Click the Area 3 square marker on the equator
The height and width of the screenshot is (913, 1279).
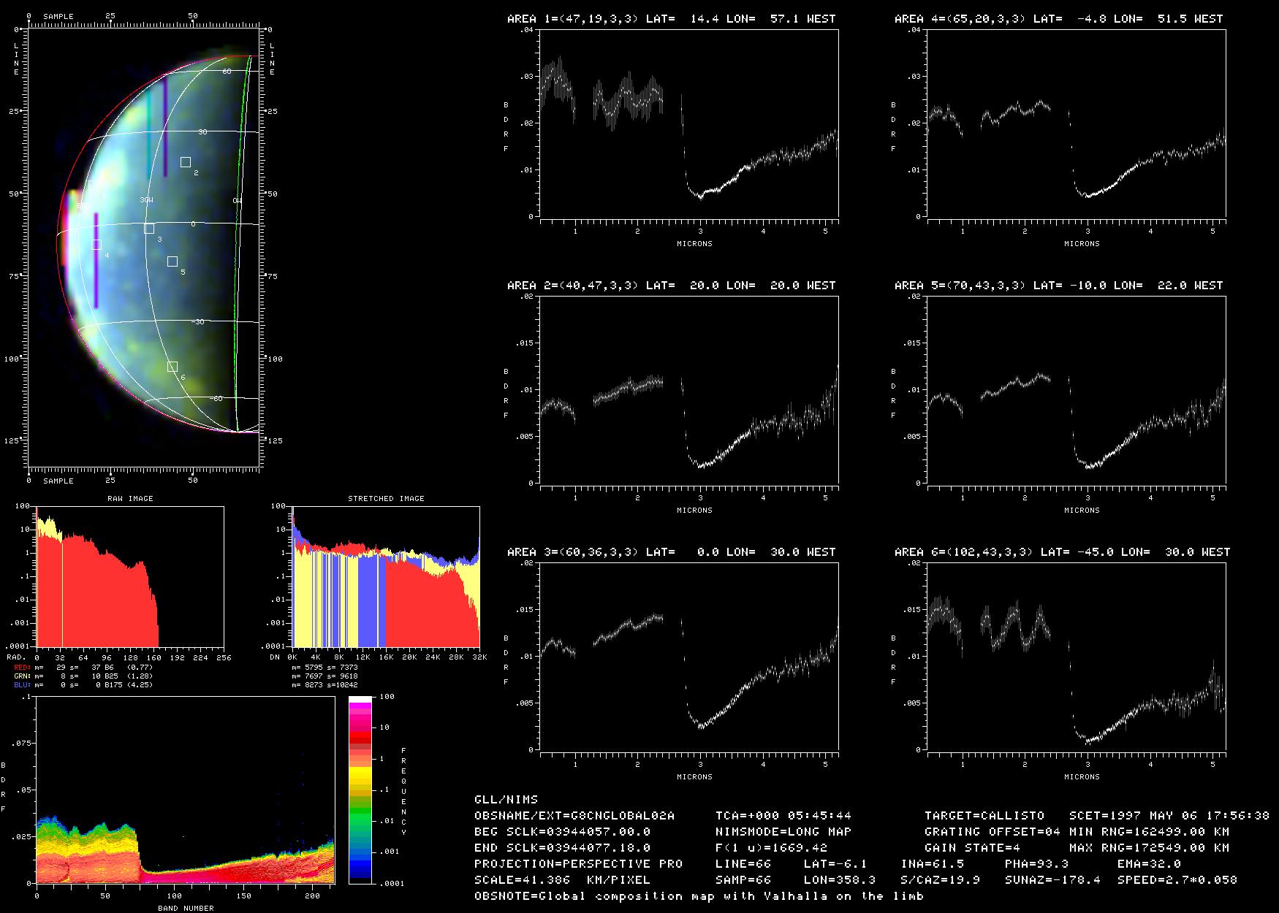[x=149, y=229]
